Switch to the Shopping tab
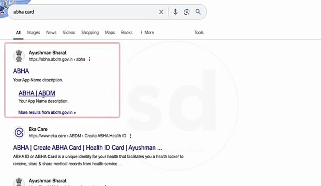This screenshot has width=321, height=186. click(90, 32)
